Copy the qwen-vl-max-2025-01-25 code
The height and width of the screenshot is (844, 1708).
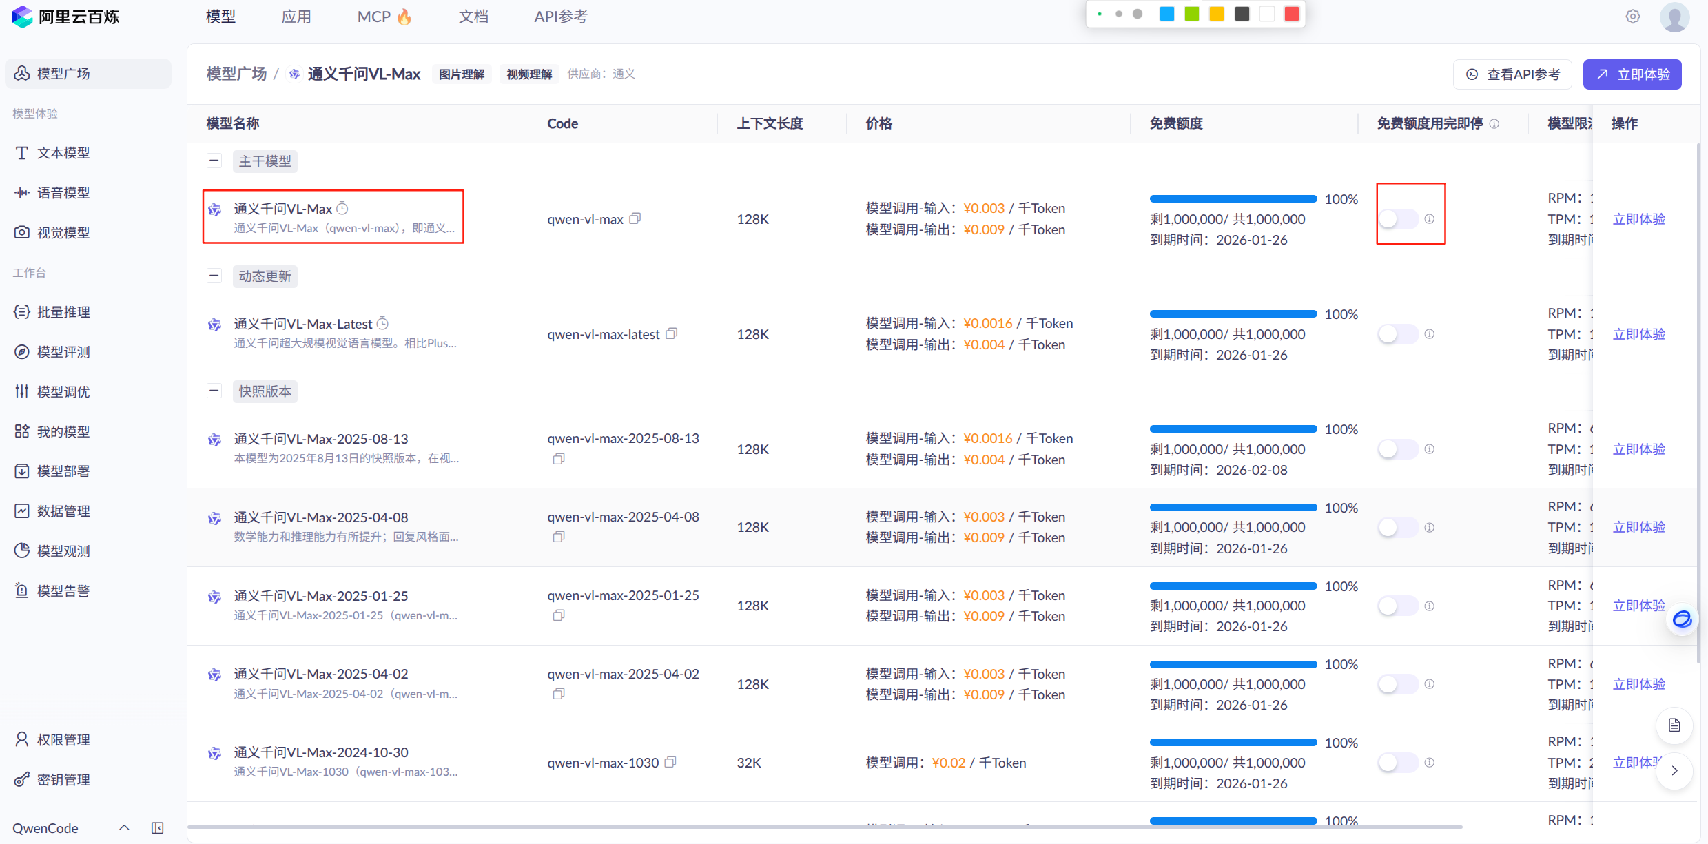559,615
